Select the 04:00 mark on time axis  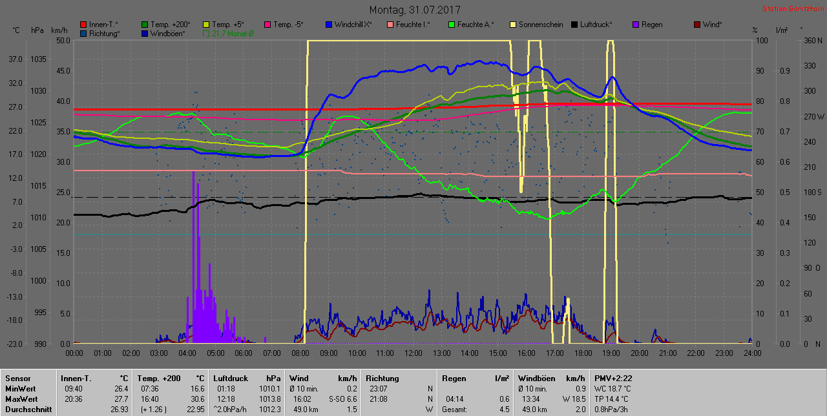(x=187, y=353)
